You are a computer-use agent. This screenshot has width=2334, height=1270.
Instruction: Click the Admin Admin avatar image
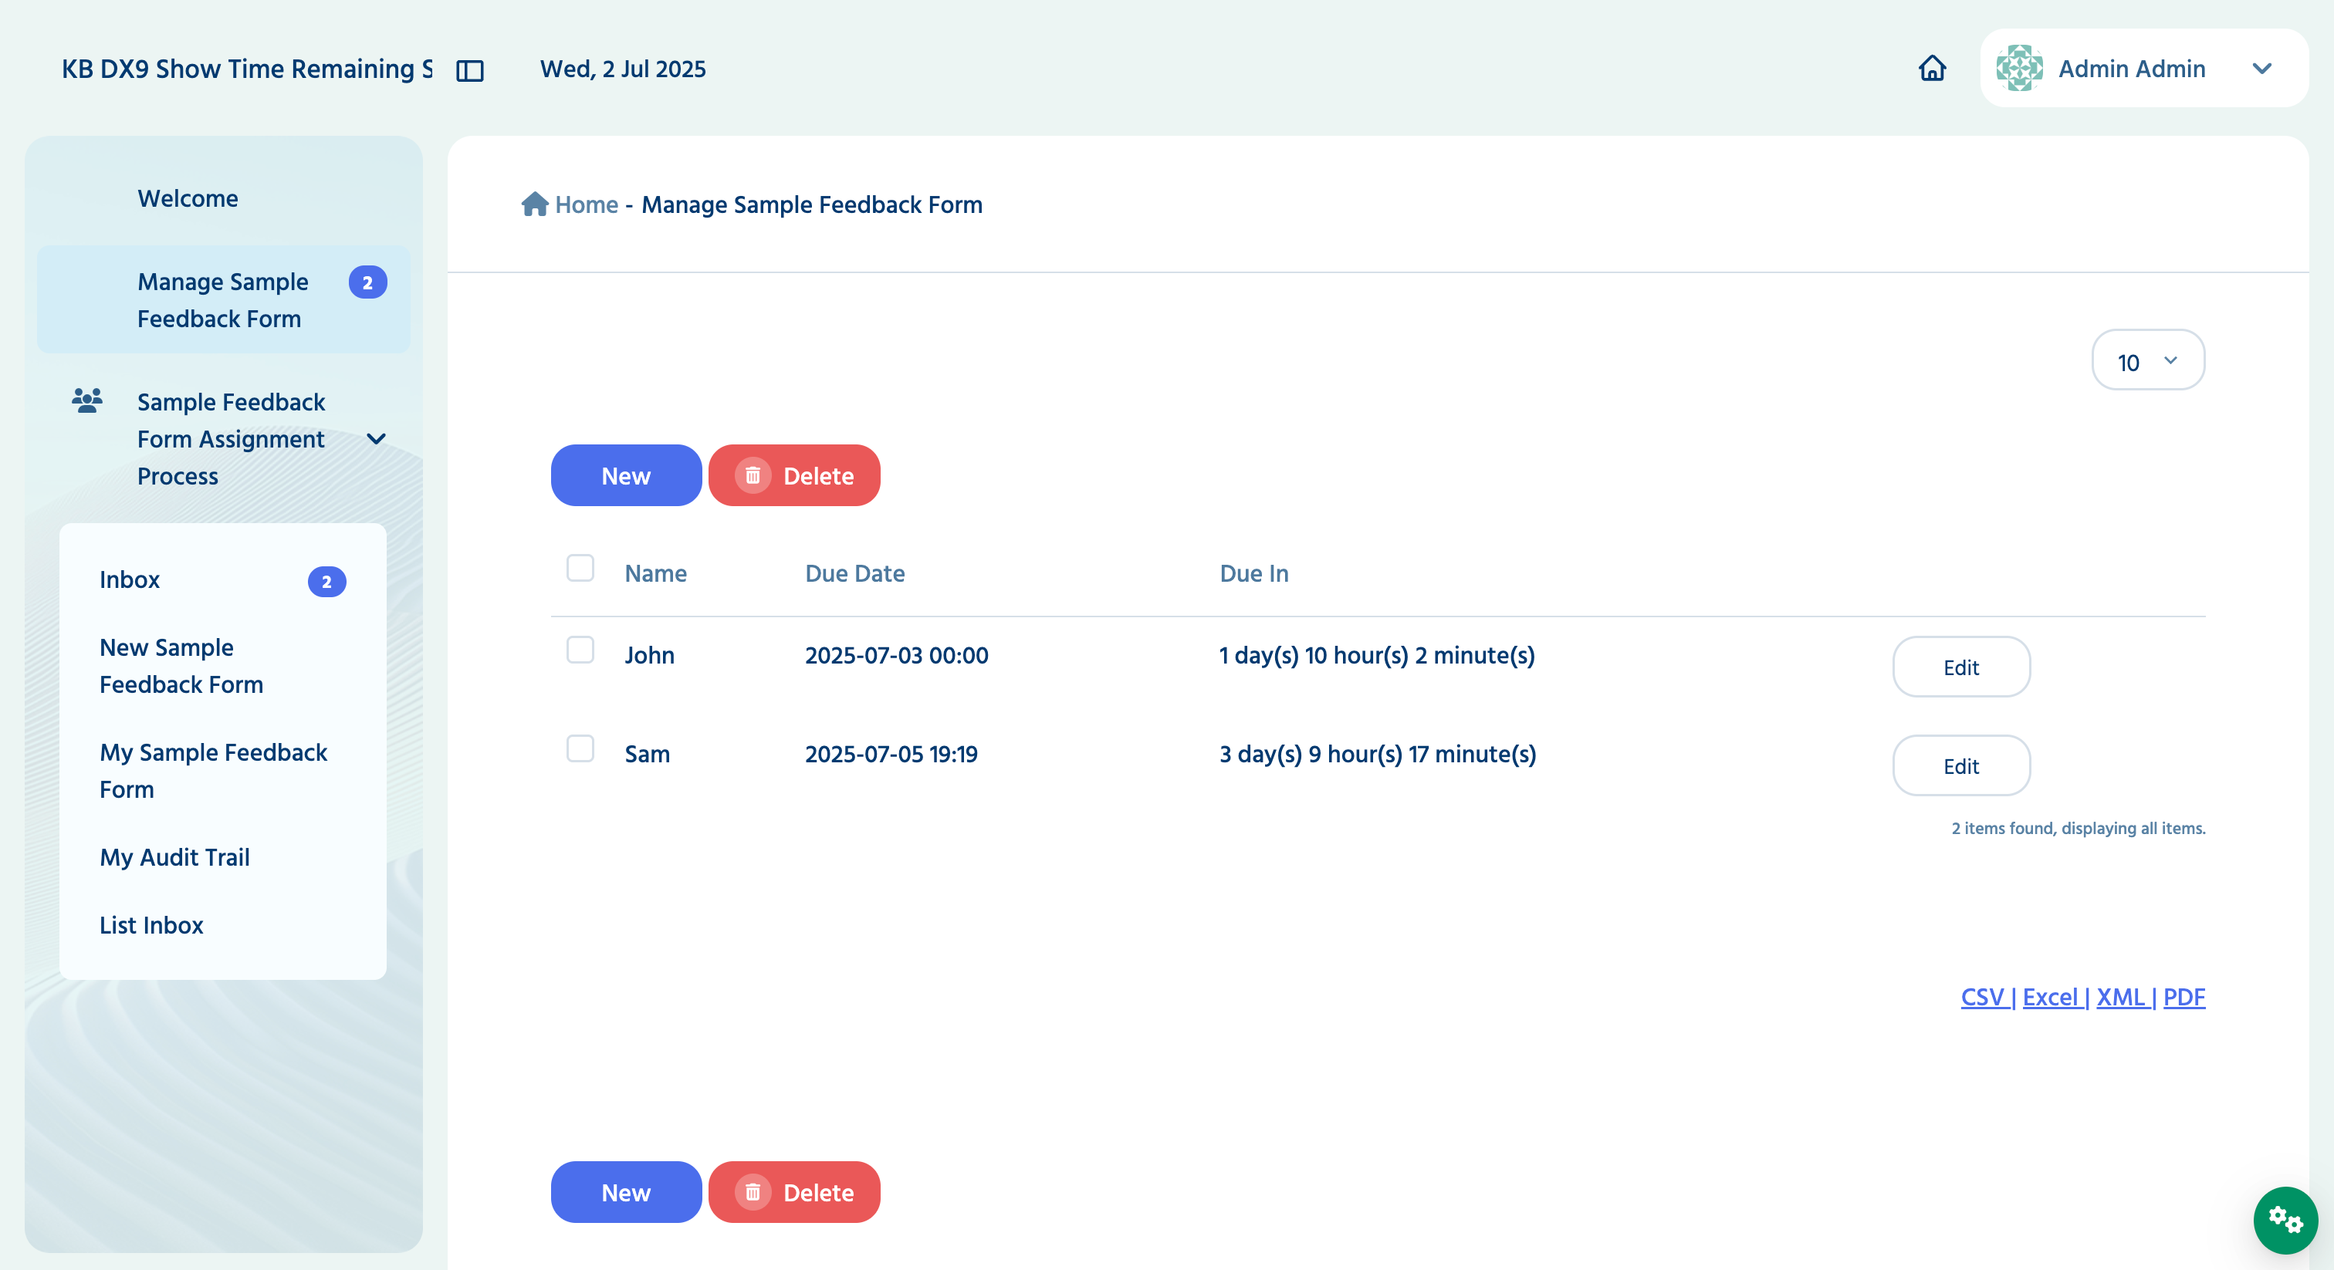point(2020,68)
